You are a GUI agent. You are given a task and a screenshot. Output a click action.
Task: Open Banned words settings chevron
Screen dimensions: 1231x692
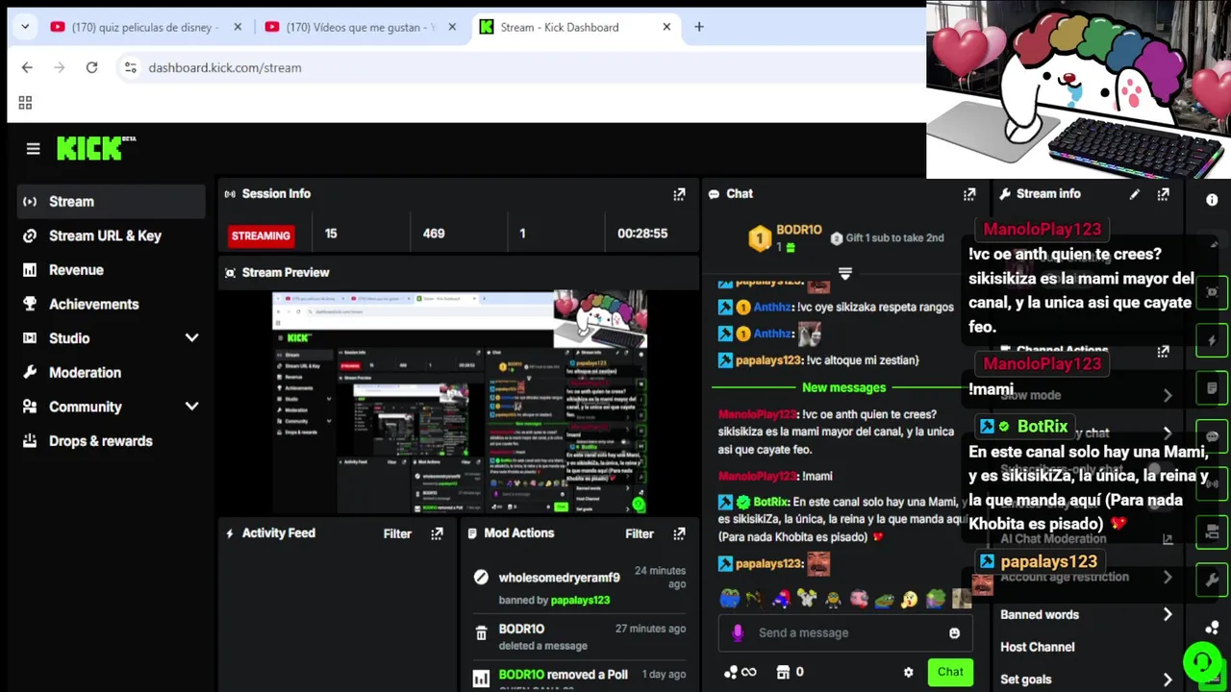(x=1168, y=614)
